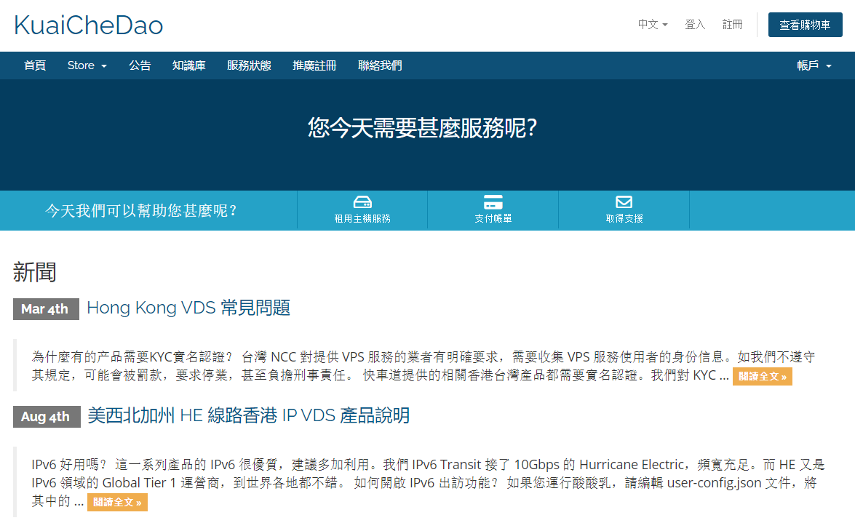This screenshot has height=531, width=855.
Task: Open the 知識庫 knowledge base
Action: [189, 65]
